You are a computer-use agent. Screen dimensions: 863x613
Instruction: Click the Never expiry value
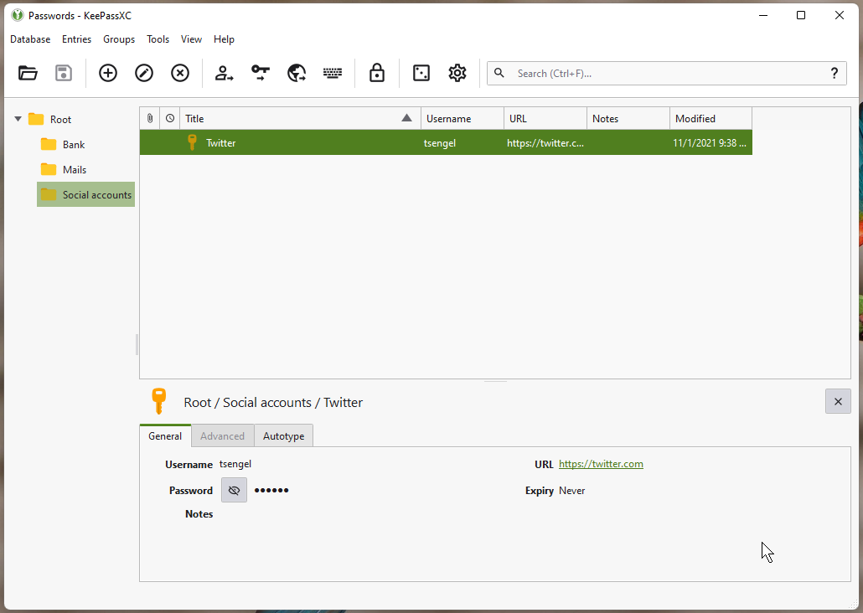[572, 490]
